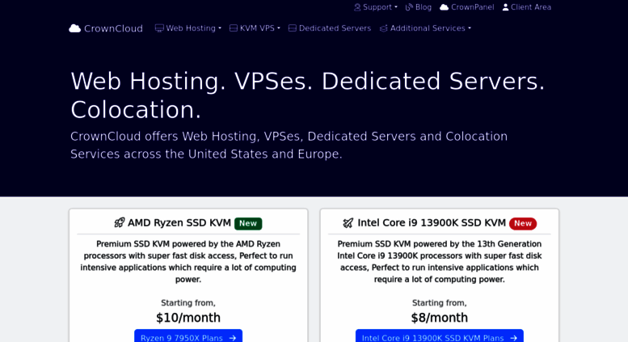628x342 pixels.
Task: Click the rocket icon beside AMD Ryzen SSD KVM
Action: coord(120,222)
